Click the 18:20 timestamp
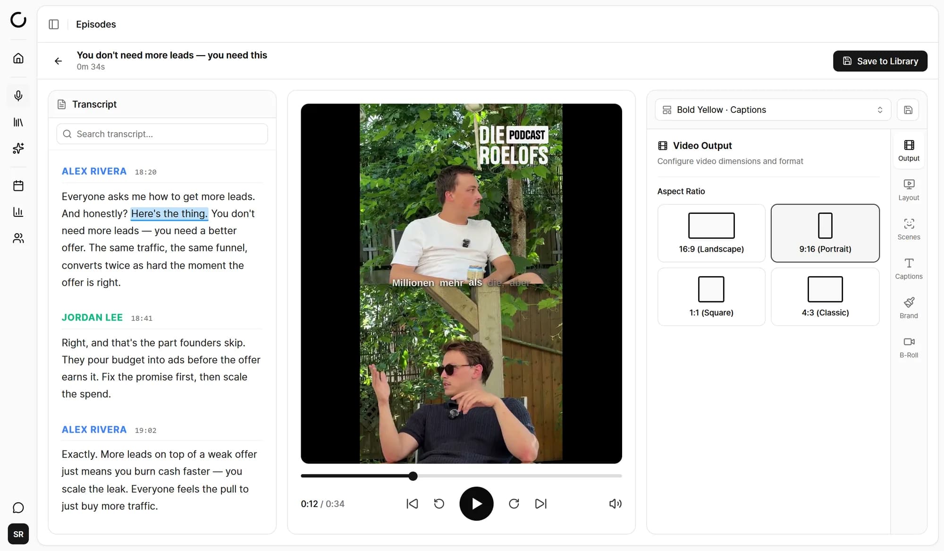The width and height of the screenshot is (944, 551). [145, 172]
